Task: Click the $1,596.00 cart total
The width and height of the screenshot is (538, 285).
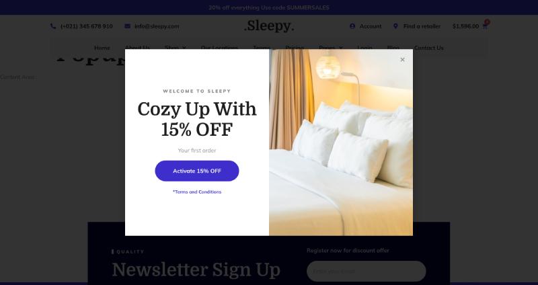Action: click(465, 26)
